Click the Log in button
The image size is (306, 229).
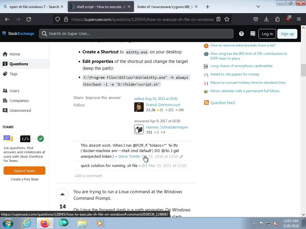[267, 34]
